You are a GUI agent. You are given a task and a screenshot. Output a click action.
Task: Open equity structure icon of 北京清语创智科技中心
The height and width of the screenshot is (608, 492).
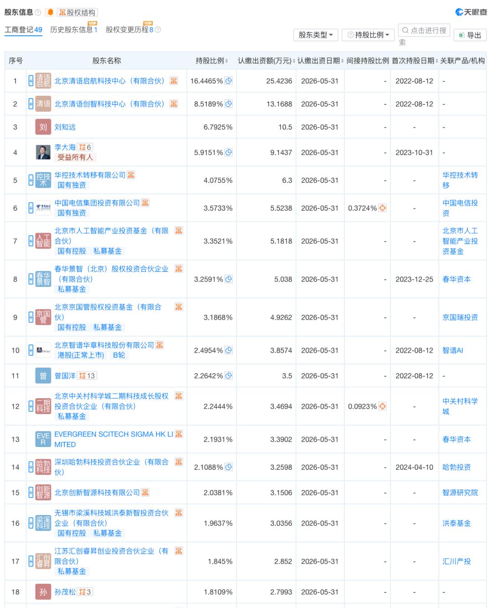[x=174, y=104]
